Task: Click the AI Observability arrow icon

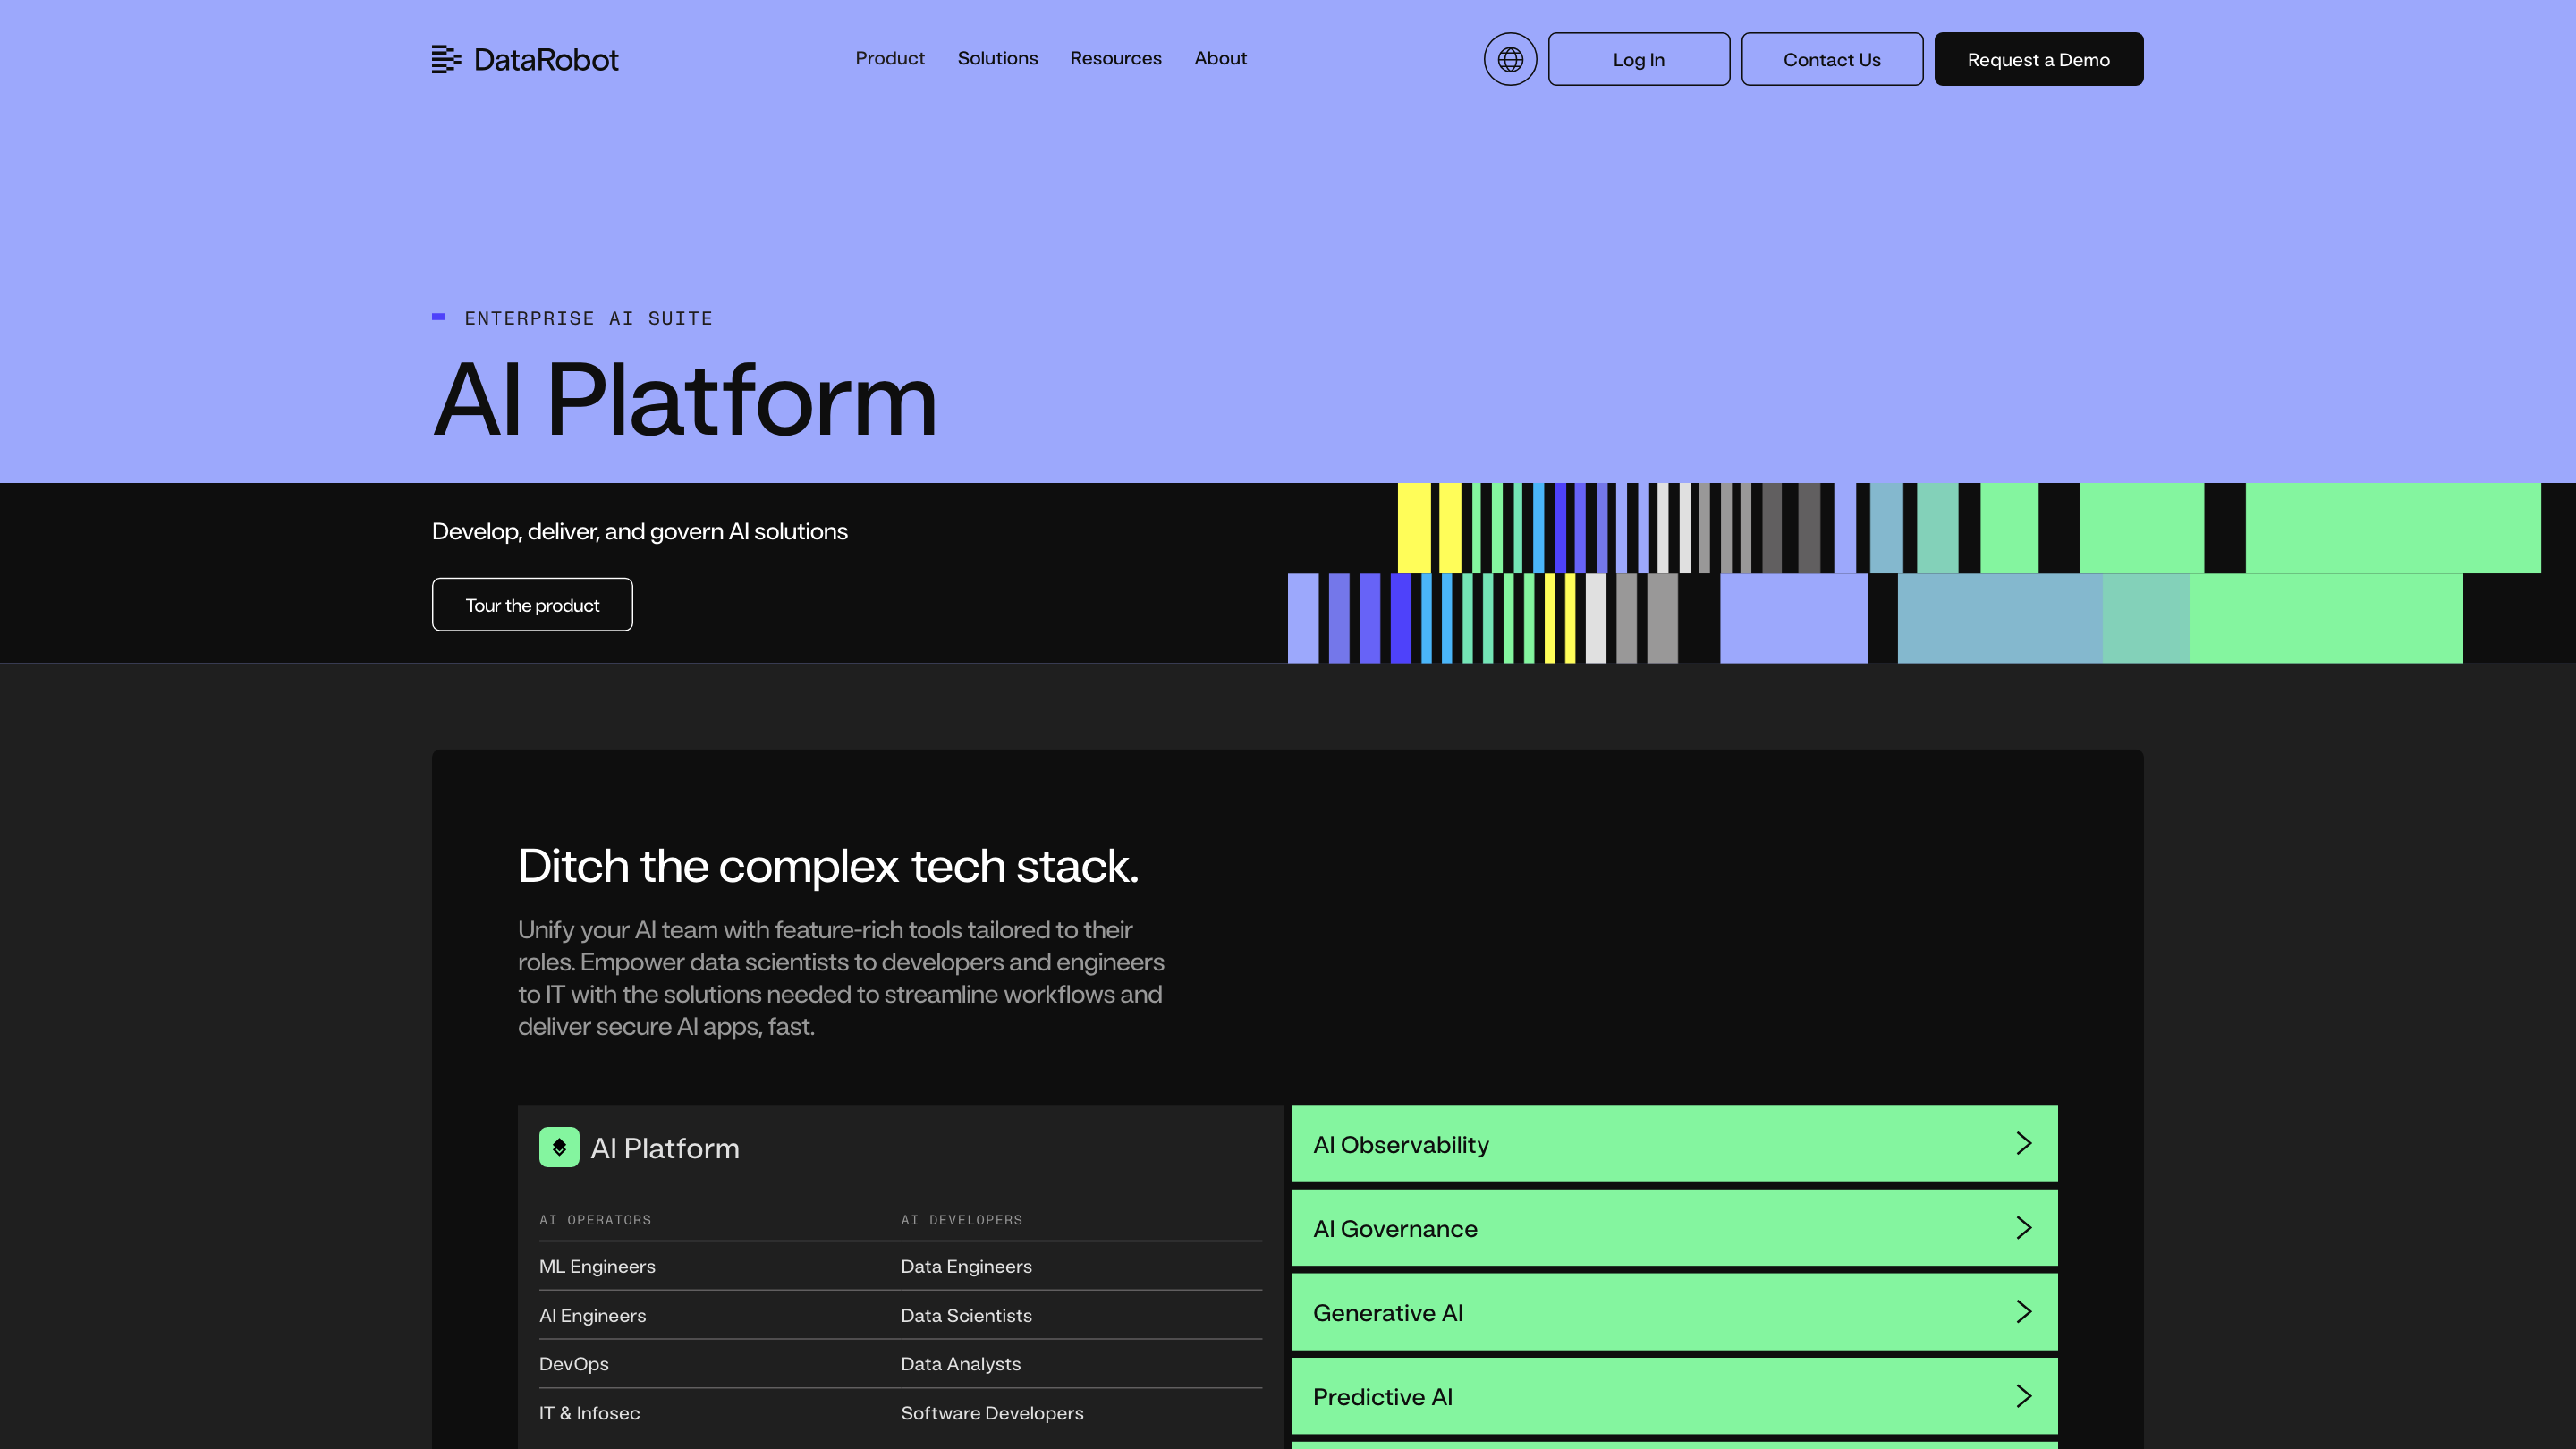Action: 2024,1143
